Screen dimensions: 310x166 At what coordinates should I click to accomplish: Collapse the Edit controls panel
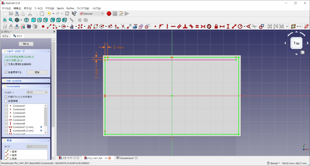48,81
